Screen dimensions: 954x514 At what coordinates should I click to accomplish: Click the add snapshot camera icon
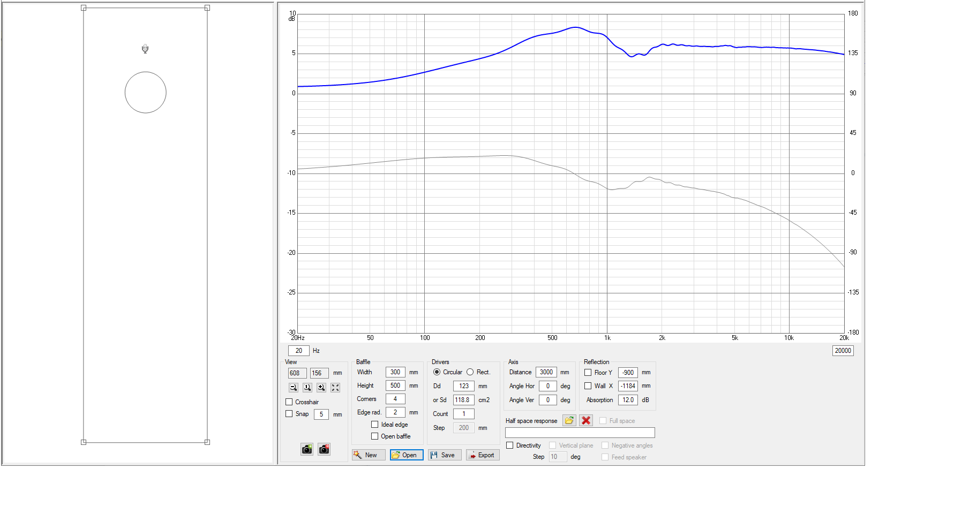pyautogui.click(x=307, y=449)
